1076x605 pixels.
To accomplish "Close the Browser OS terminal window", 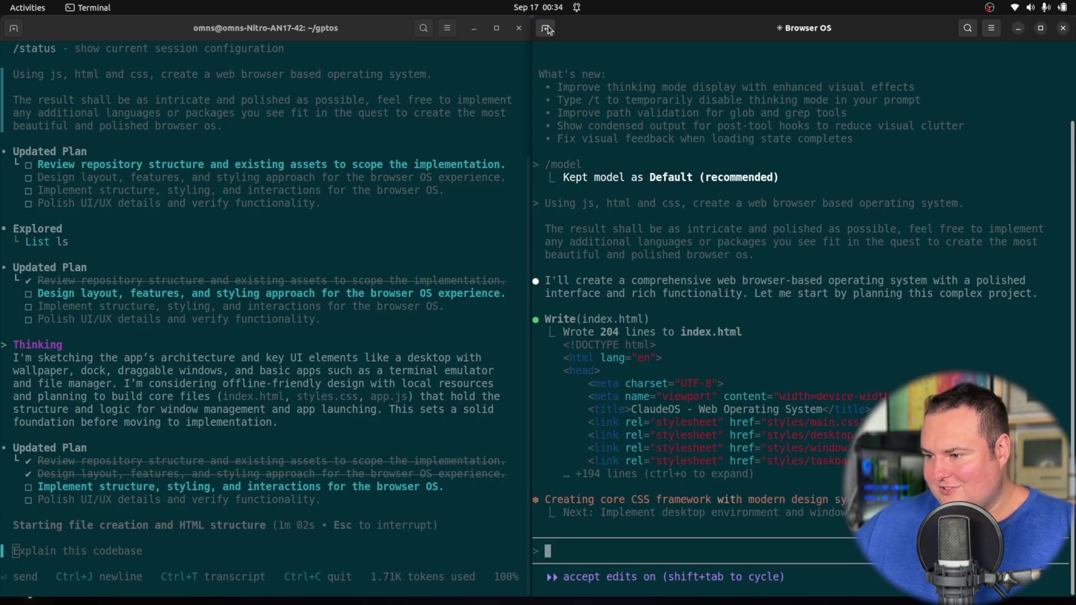I will [1063, 28].
